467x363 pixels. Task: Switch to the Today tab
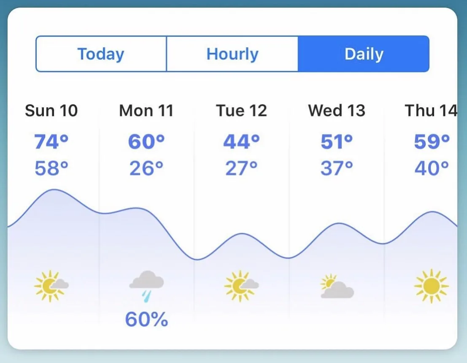101,54
